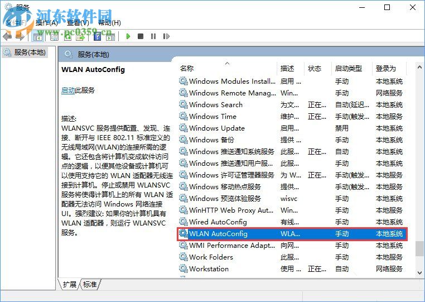Click the gear icon for Windows Modules Installer
Screen dimensions: 425x302
point(183,81)
